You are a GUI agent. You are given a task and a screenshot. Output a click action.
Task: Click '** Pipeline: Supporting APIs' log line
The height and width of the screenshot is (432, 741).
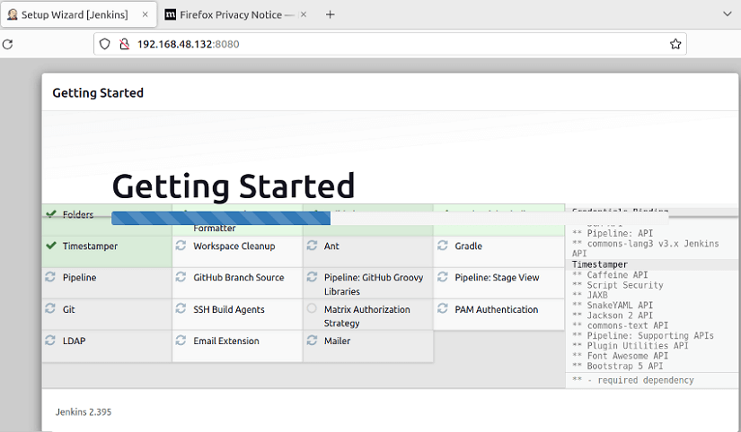643,336
